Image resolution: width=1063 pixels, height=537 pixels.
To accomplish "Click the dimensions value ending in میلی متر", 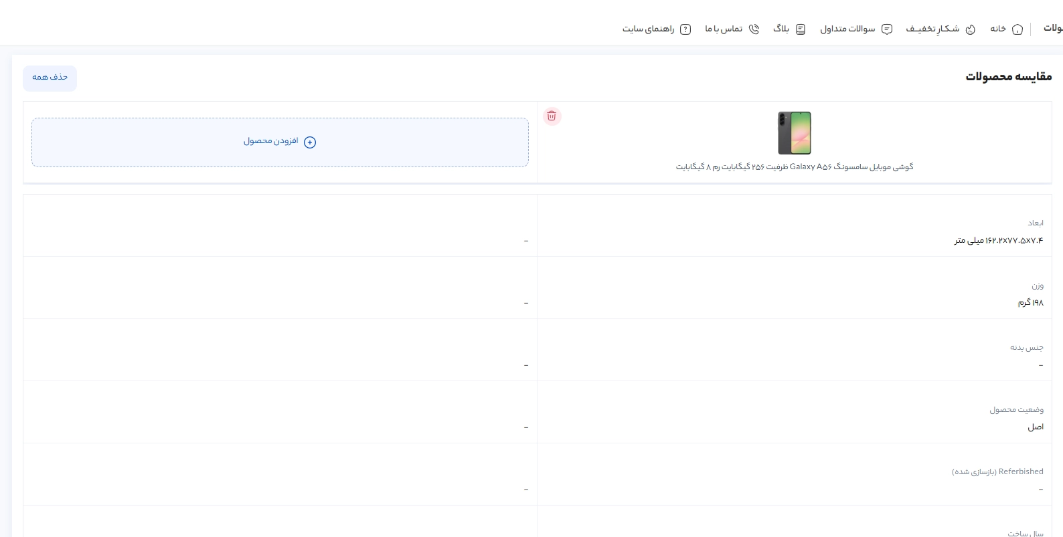I will (x=999, y=240).
